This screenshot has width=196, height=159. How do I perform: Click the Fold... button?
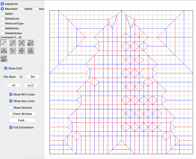(x=22, y=120)
